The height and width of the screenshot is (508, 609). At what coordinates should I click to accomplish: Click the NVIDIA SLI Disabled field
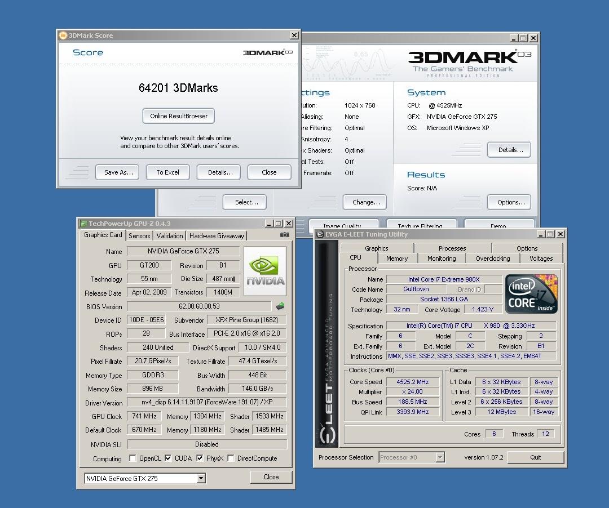[x=207, y=444]
